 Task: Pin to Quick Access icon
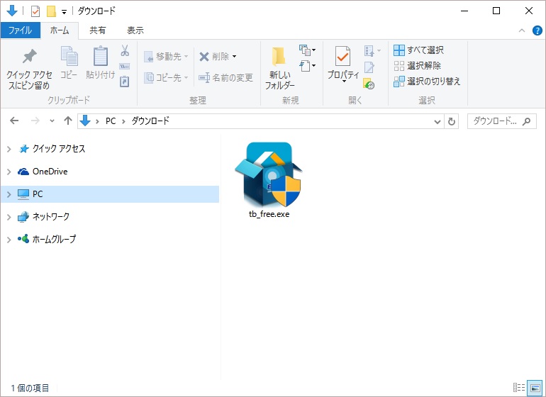[29, 56]
